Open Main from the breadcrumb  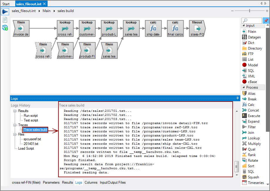pos(47,11)
